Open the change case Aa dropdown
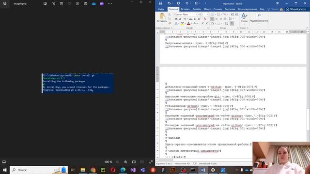The width and height of the screenshot is (310, 174). coord(195,24)
